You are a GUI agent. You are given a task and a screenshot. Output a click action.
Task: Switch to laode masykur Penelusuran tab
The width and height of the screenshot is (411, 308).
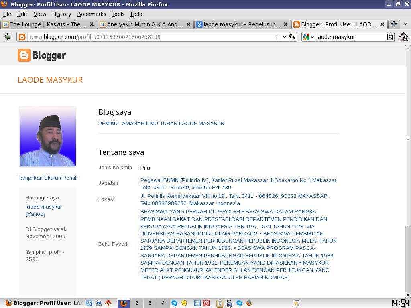(242, 24)
